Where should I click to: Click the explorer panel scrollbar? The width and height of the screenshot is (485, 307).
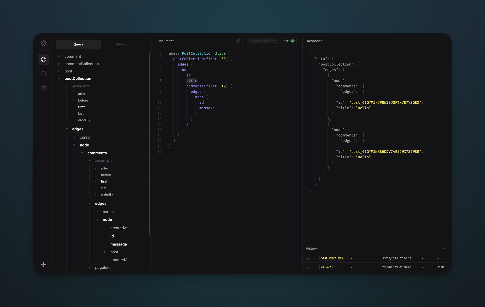(150, 144)
